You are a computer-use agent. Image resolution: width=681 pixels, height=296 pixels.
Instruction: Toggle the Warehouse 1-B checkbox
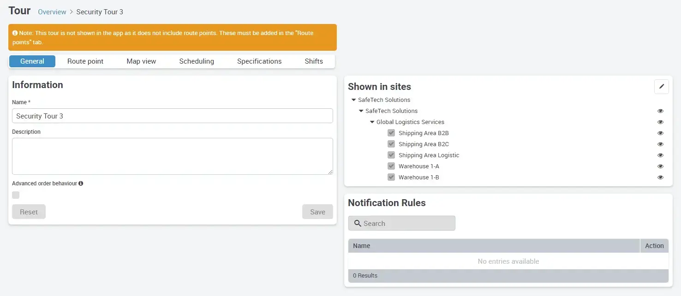tap(391, 178)
